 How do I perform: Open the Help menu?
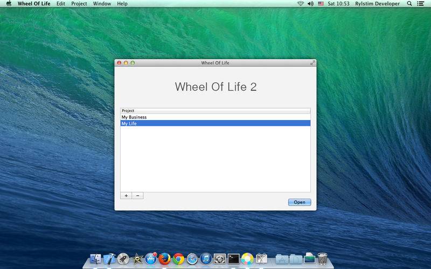[x=122, y=4]
